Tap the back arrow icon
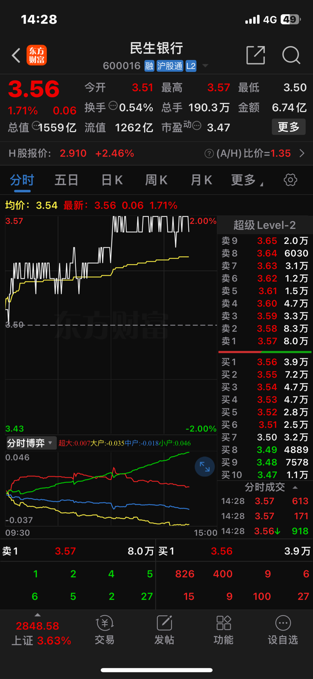 16,56
